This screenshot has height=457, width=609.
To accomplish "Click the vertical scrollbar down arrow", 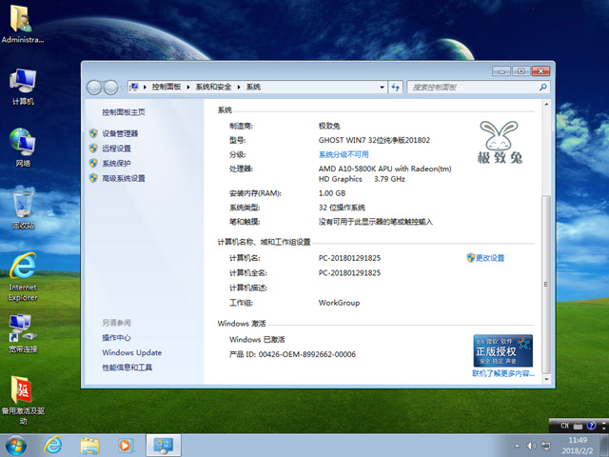I will click(x=546, y=379).
